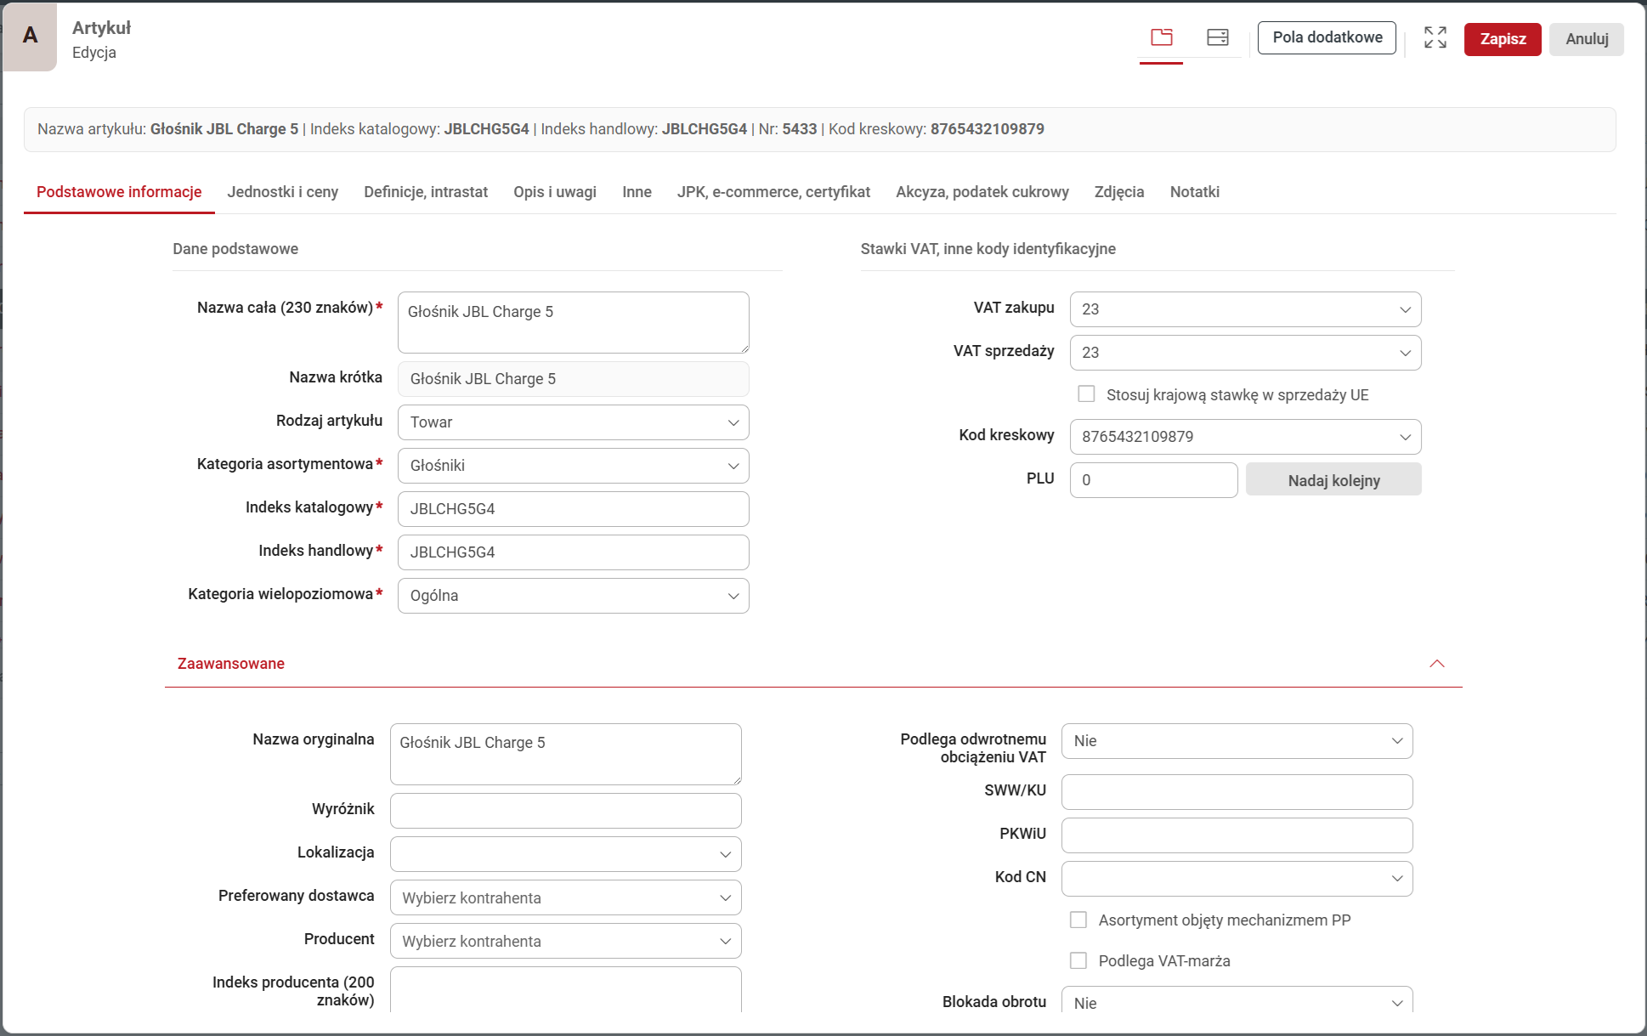Click the article 'A' avatar icon

point(30,36)
